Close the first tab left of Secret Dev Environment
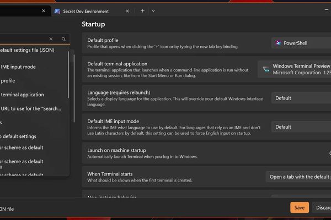 (x=44, y=11)
